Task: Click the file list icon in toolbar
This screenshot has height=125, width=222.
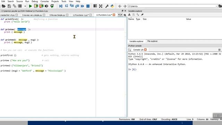Action: [x=20, y=6]
